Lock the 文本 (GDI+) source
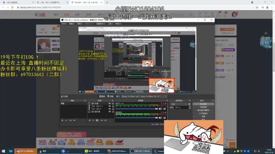 point(113,109)
